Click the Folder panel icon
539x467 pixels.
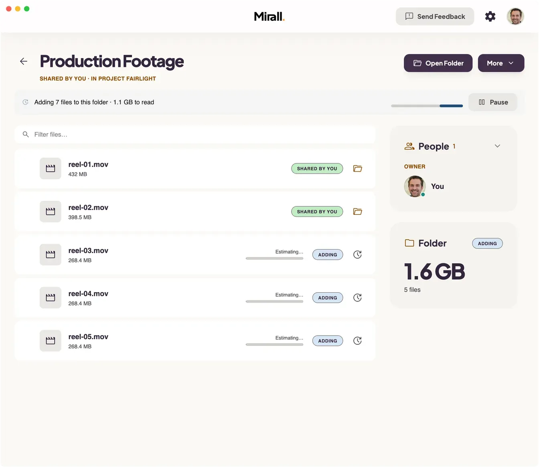pos(409,243)
